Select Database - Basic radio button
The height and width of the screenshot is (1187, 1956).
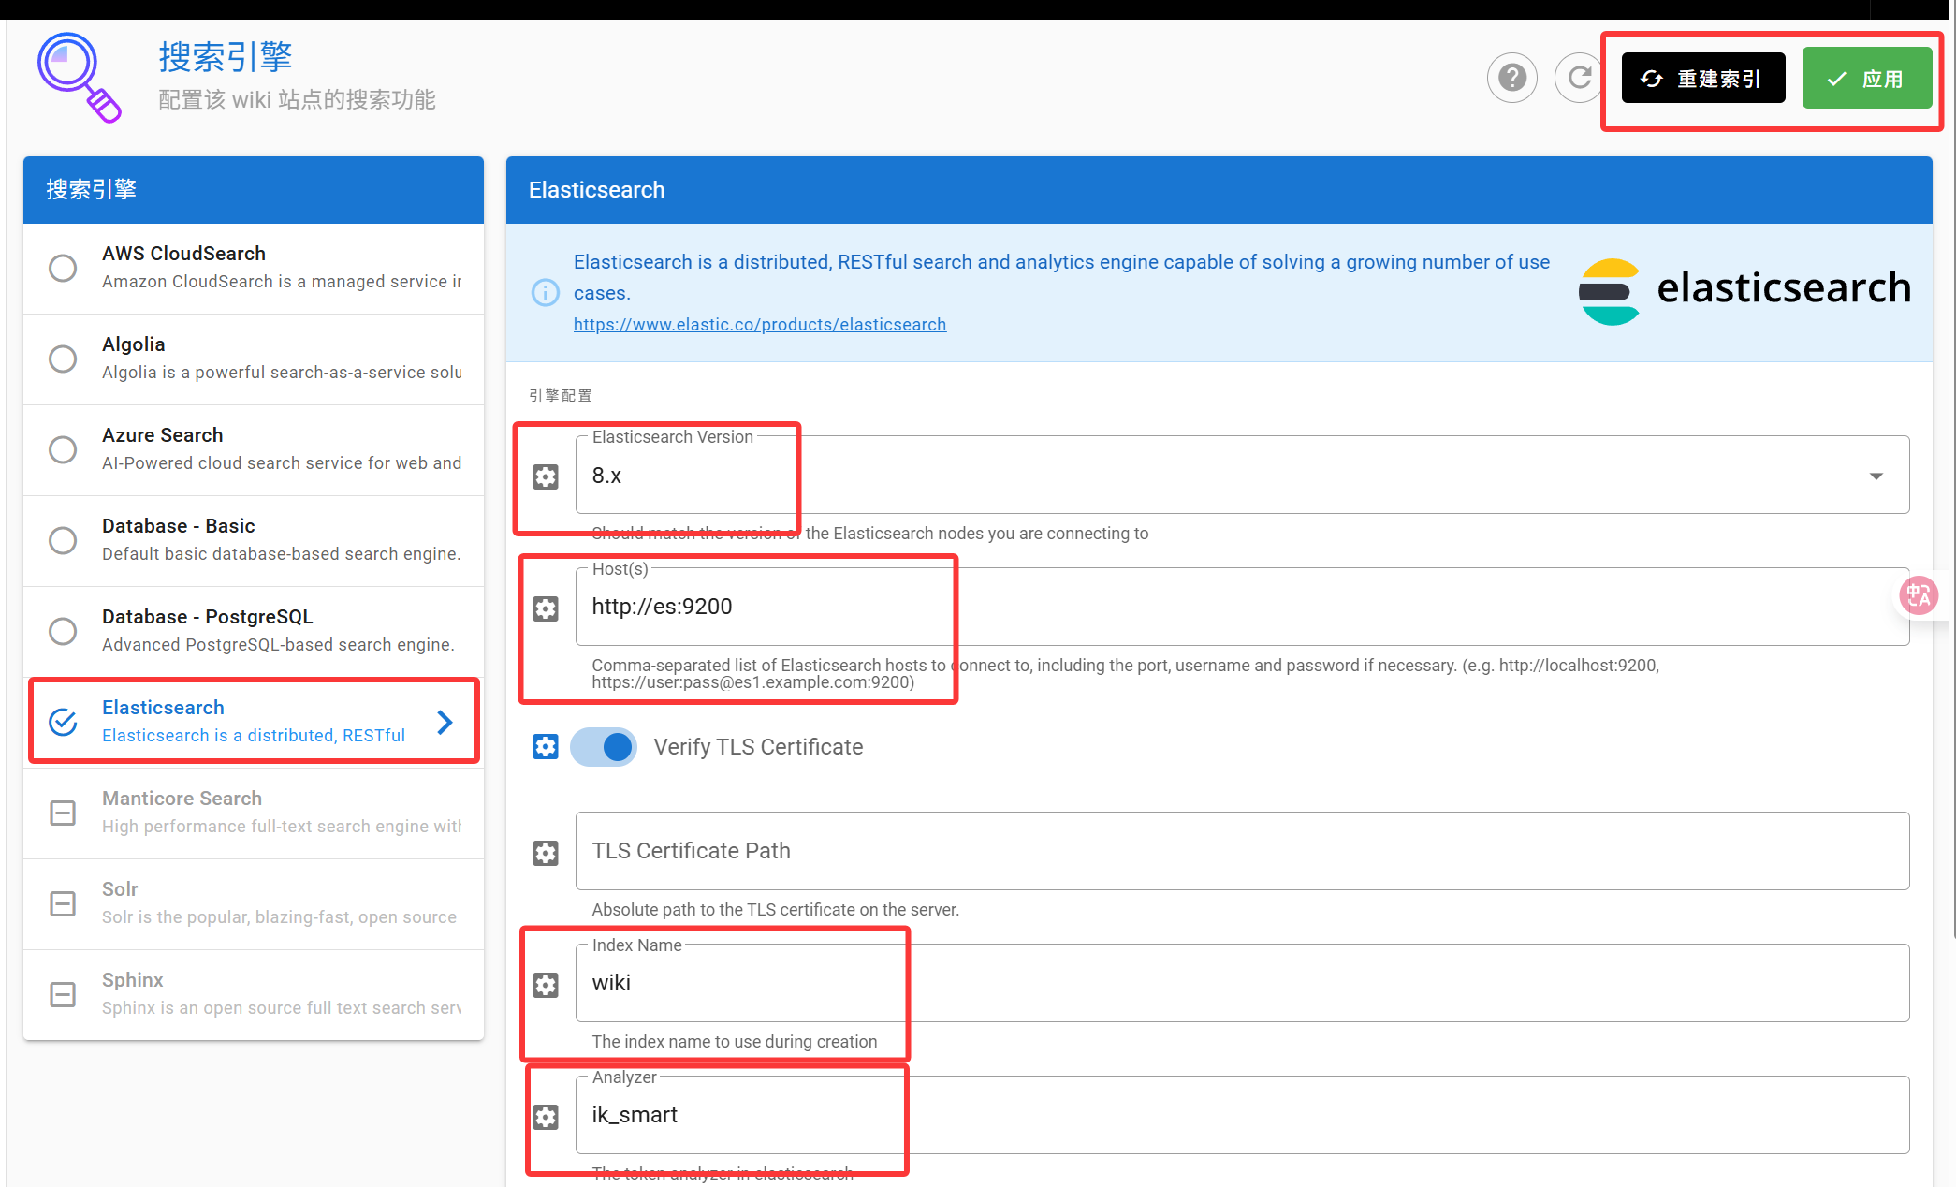point(63,540)
